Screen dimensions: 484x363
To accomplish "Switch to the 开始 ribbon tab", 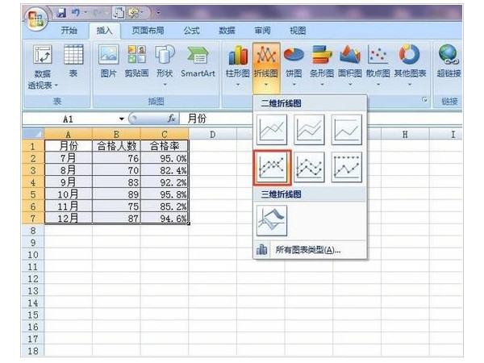I will [x=69, y=31].
